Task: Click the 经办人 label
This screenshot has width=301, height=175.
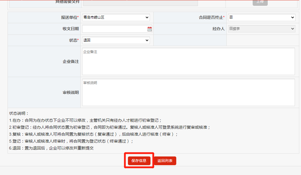Action: coord(219,29)
